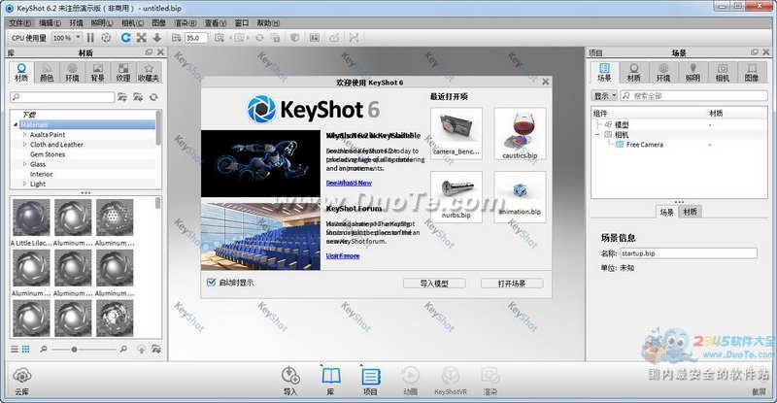777x403 pixels.
Task: Open recent file nurbs.bip
Action: (x=456, y=197)
